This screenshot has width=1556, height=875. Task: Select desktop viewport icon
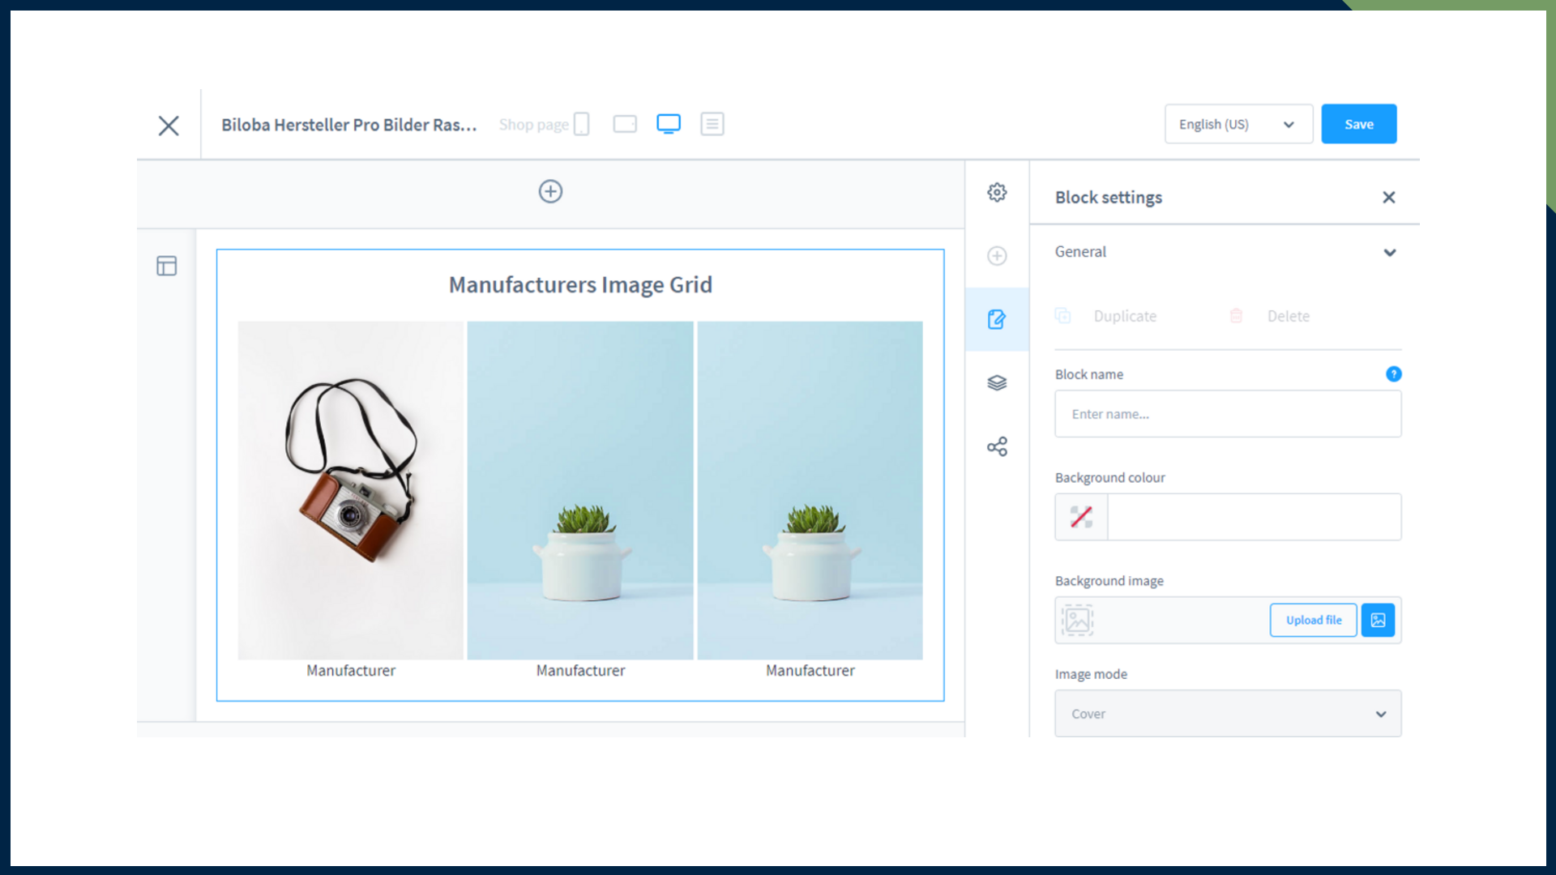[669, 124]
